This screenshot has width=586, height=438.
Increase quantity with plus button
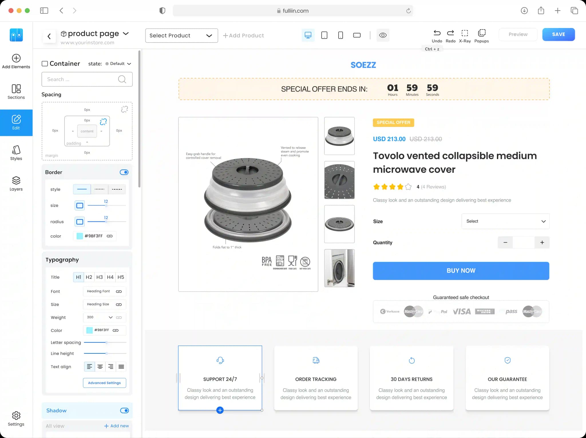click(x=542, y=242)
